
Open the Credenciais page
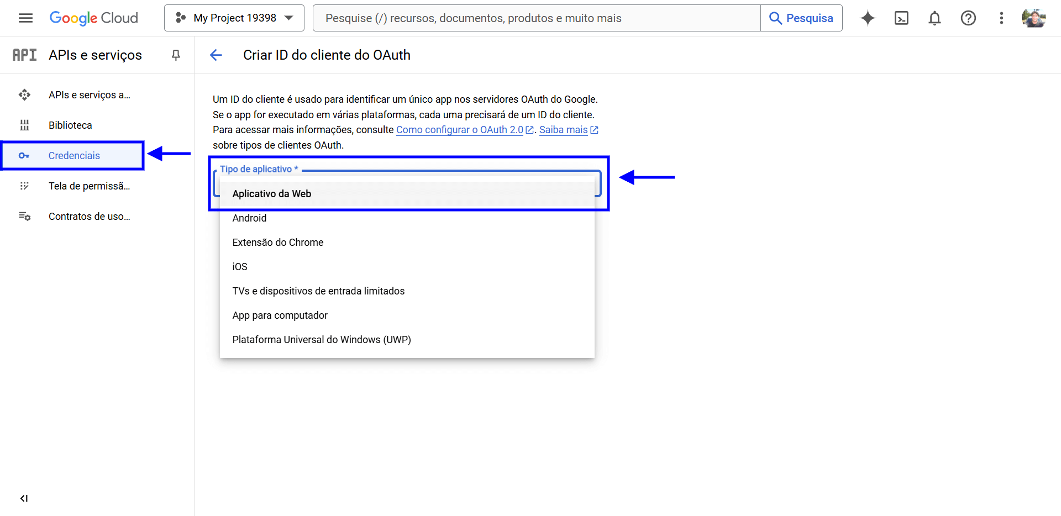tap(74, 156)
